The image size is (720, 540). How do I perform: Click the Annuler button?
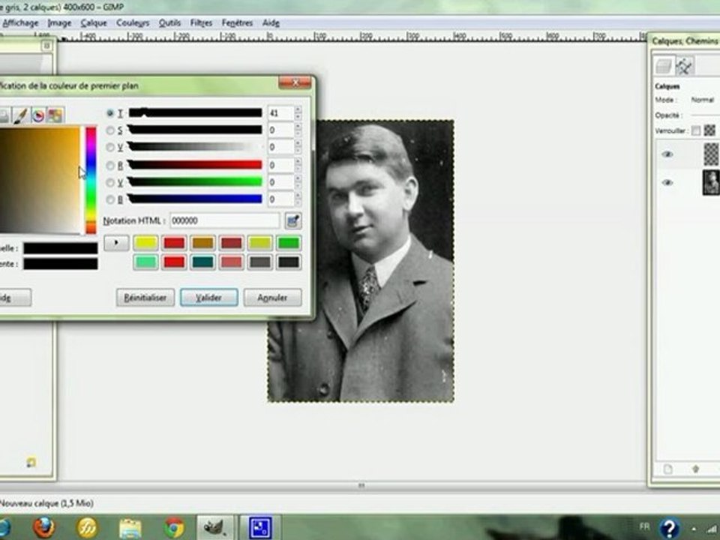[x=272, y=298]
